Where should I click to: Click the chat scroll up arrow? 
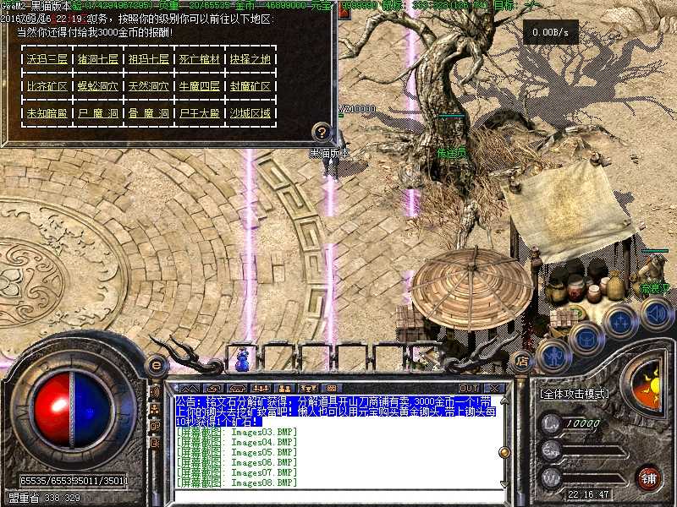pyautogui.click(x=504, y=401)
